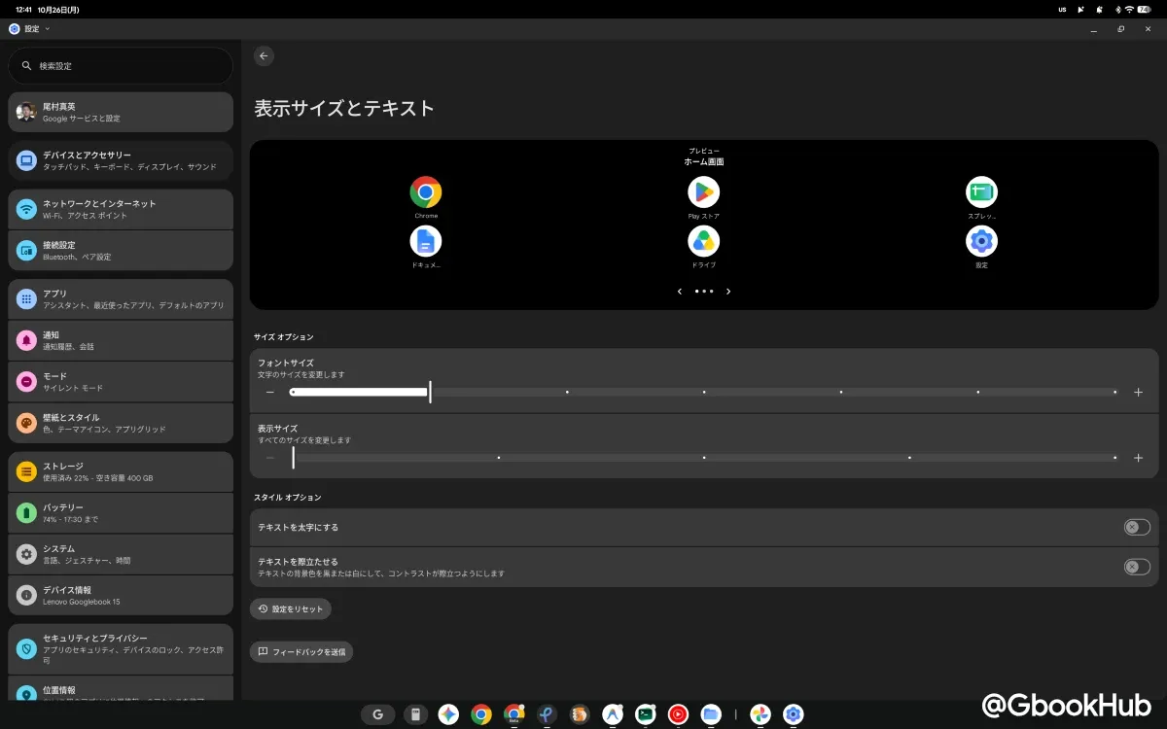Increase display size with the plus button

1138,458
